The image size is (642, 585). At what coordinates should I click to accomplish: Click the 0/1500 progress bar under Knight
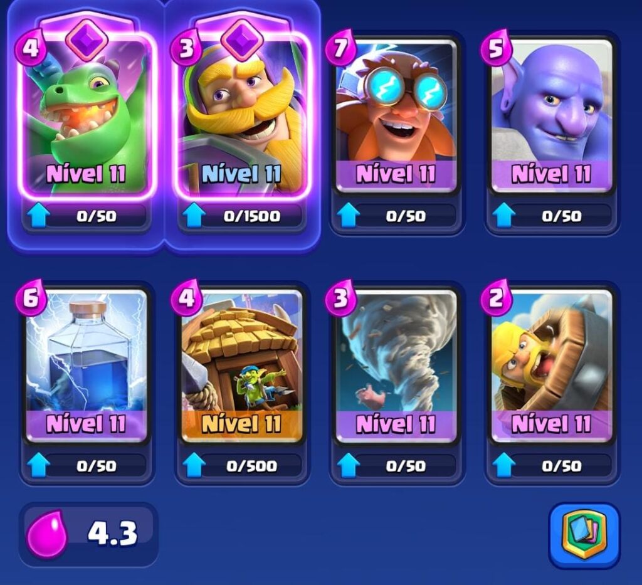pyautogui.click(x=251, y=216)
